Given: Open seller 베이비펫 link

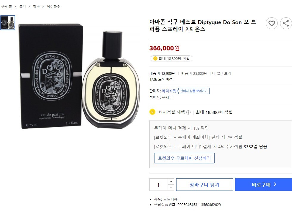Looking at the screenshot, I should click(x=169, y=91).
